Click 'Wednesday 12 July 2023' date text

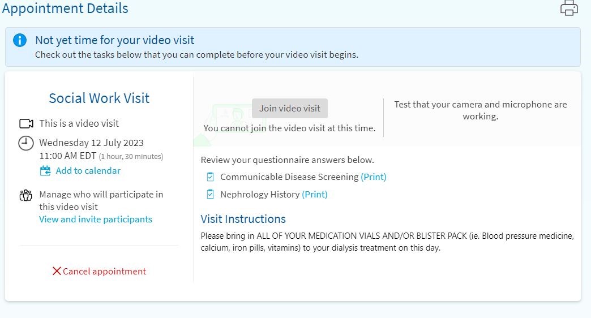[x=91, y=143]
